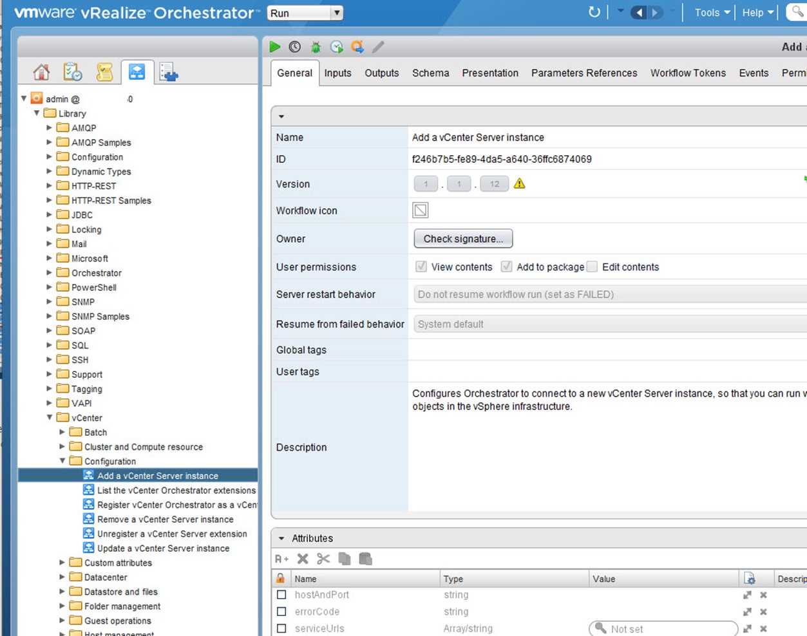
Task: Open the Inventory view icon
Action: pyautogui.click(x=169, y=72)
